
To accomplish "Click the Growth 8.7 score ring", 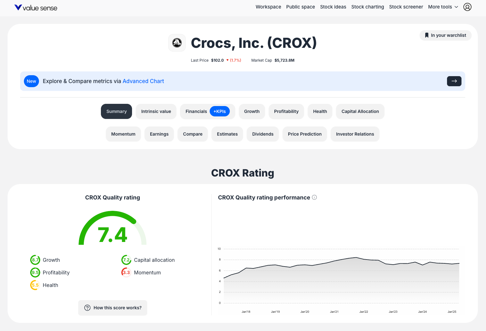I will (x=35, y=260).
